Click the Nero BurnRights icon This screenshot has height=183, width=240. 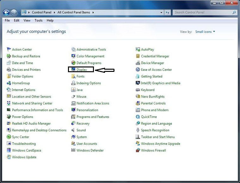pos(138,96)
